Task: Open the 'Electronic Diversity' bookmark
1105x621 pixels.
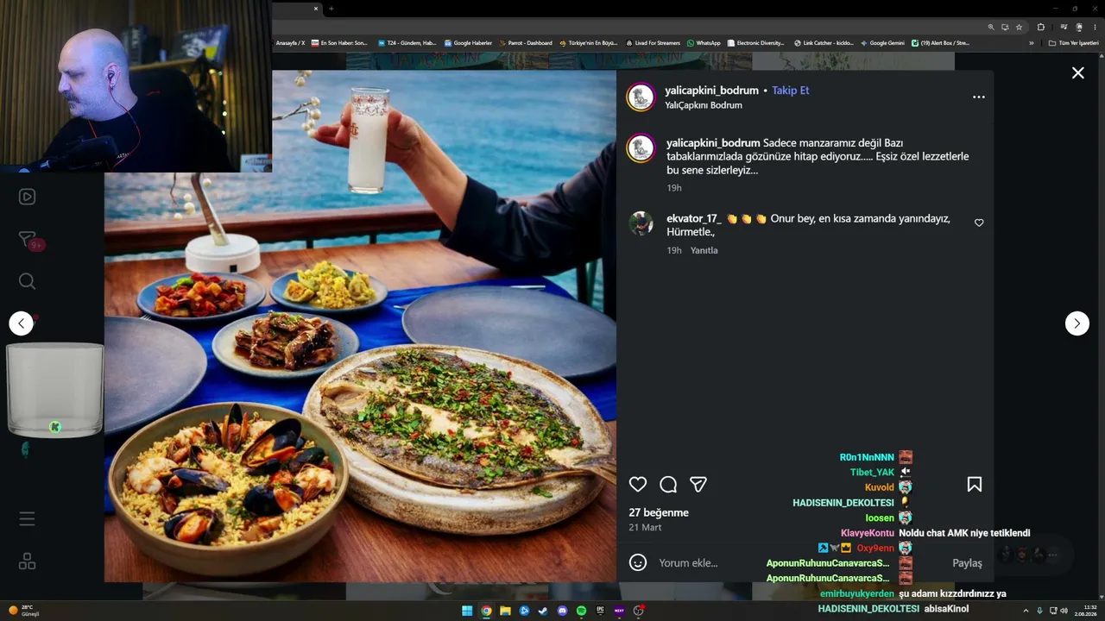Action: pyautogui.click(x=755, y=43)
